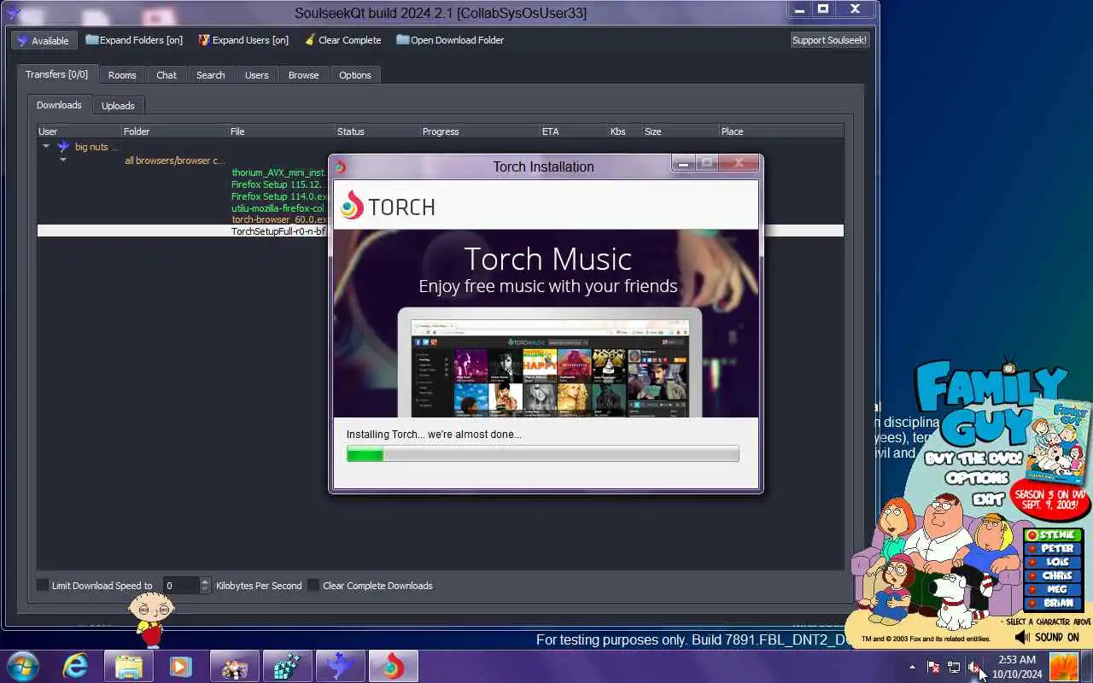Sort by the File column header
This screenshot has width=1093, height=683.
coord(282,131)
